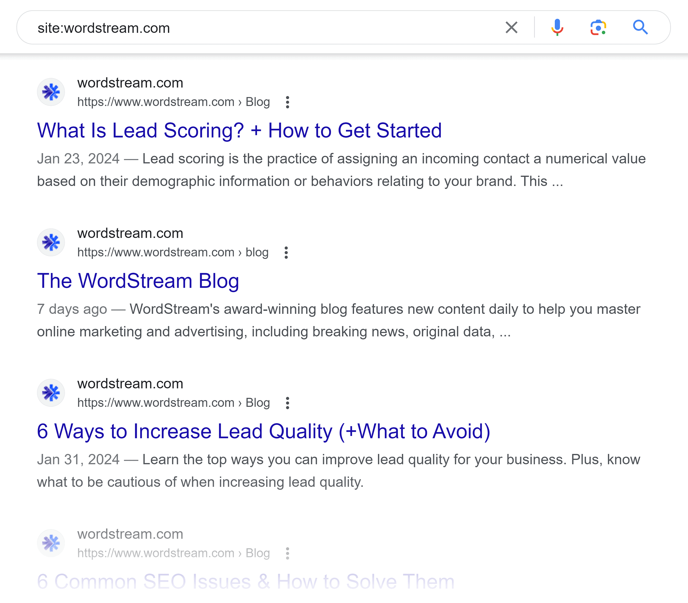Screen dimensions: 688x603
Task: Click the favicon next to the SEO Issues result
Action: pos(51,542)
